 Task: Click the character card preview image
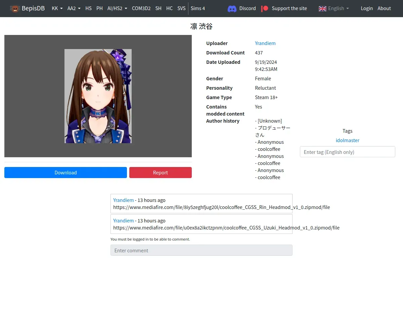tap(98, 96)
